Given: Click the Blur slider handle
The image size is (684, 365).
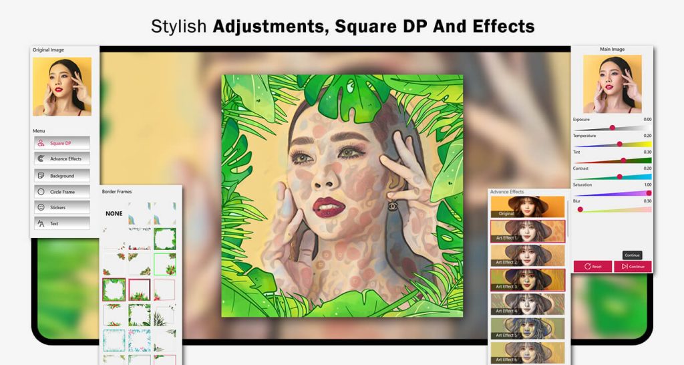Looking at the screenshot, I should [580, 209].
